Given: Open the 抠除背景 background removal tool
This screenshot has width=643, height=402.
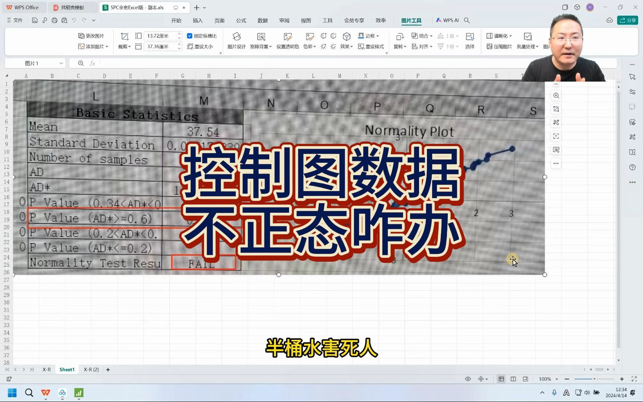Looking at the screenshot, I should [261, 40].
